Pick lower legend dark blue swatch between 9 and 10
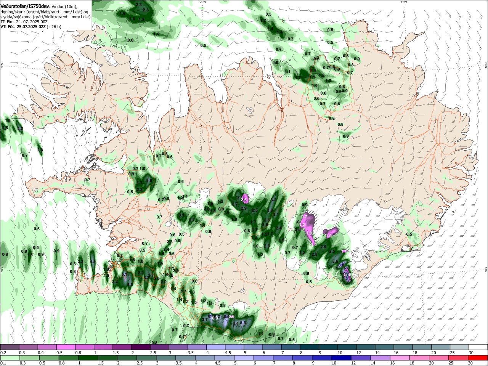 pos(322,358)
